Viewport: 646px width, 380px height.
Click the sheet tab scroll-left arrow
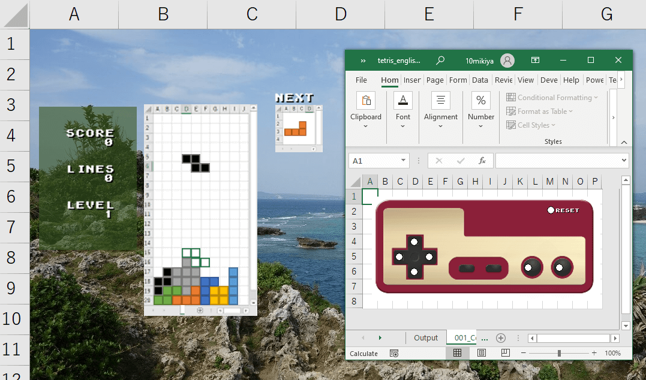363,338
